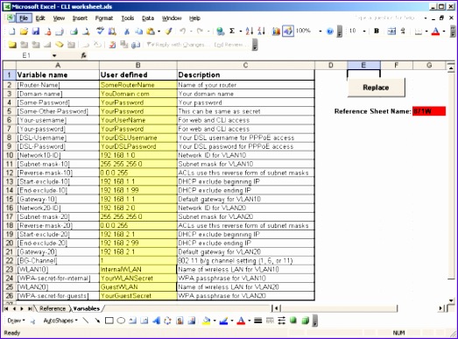This screenshot has width=458, height=339.
Task: Save the workbook with the floppy disk icon
Action: [x=36, y=31]
